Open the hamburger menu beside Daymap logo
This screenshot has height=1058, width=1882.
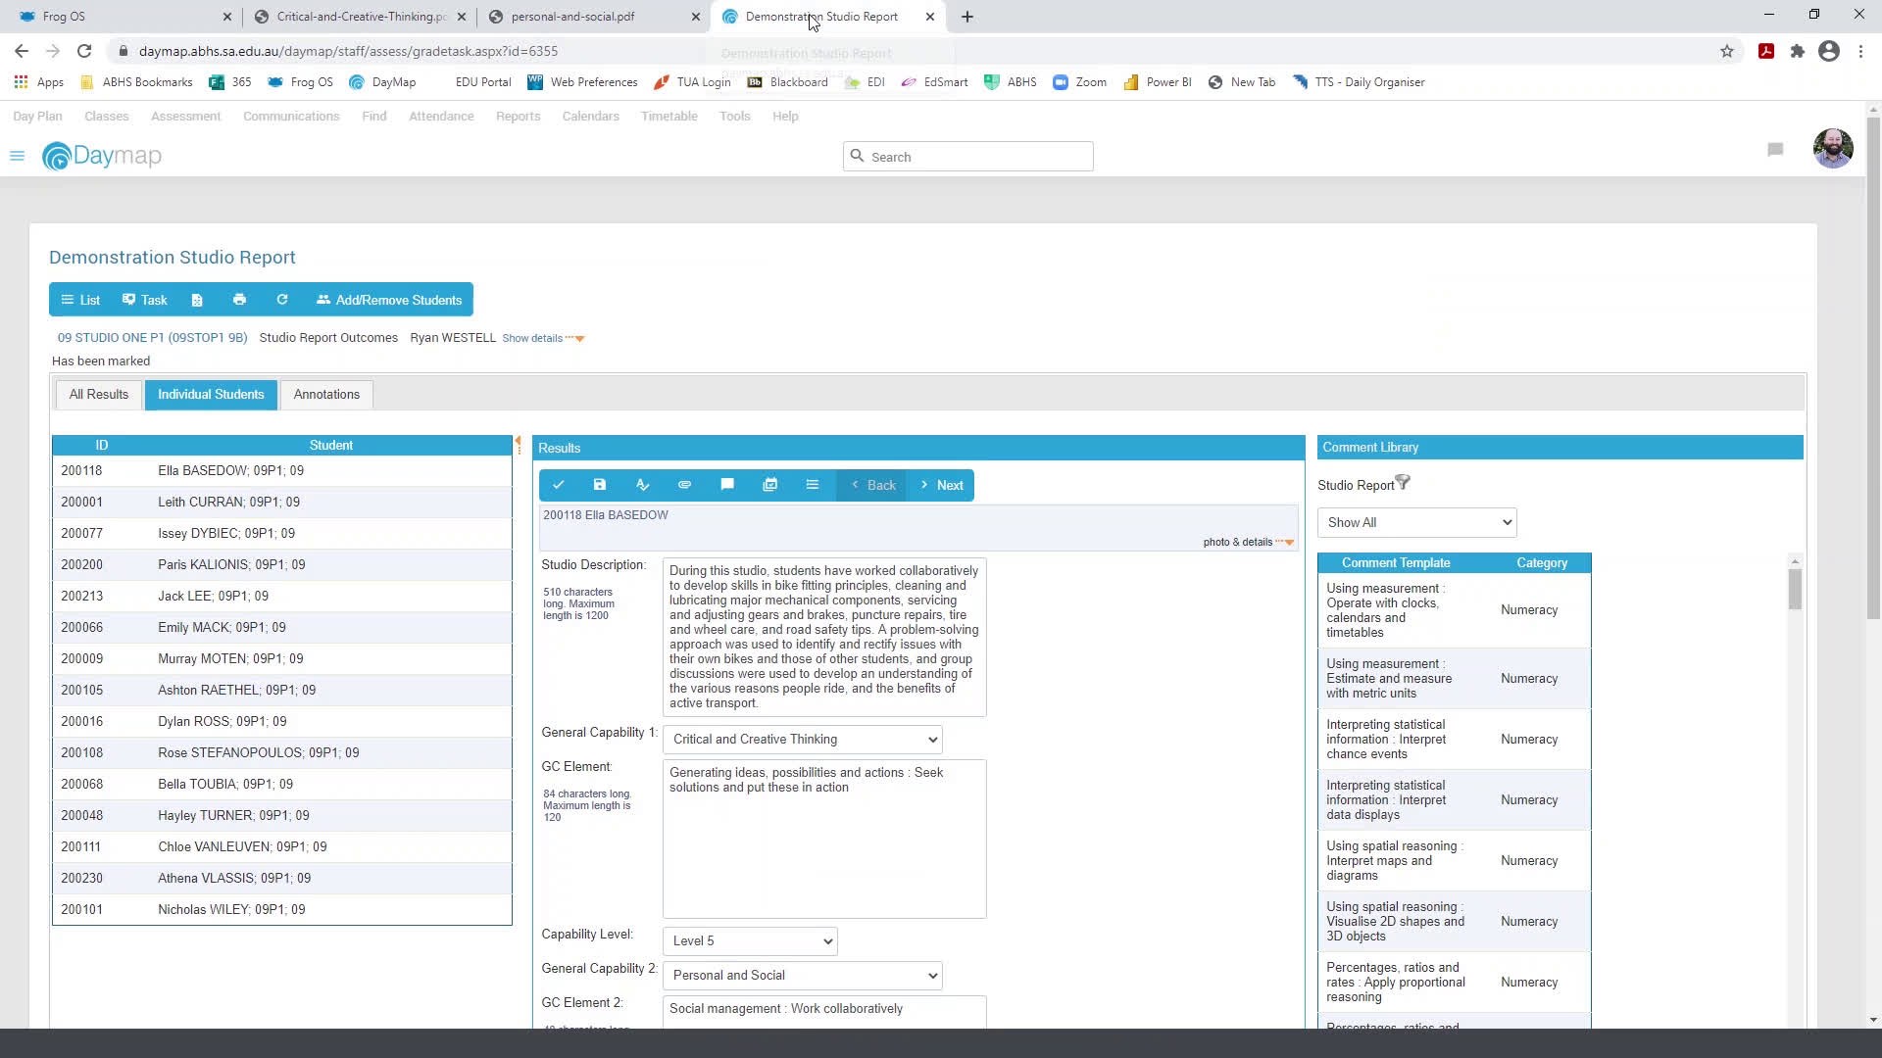click(x=17, y=156)
